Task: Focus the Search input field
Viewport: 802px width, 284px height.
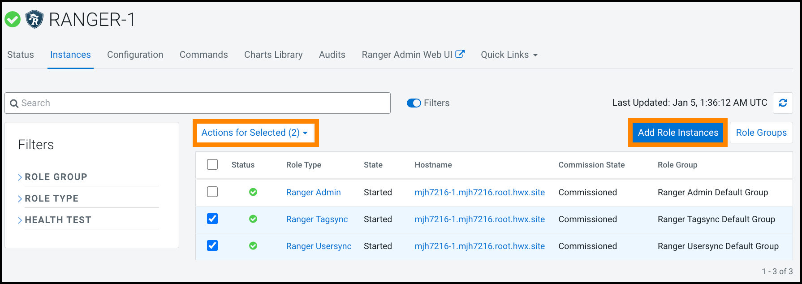Action: (202, 103)
